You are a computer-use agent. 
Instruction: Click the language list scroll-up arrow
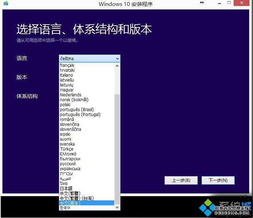(x=117, y=66)
